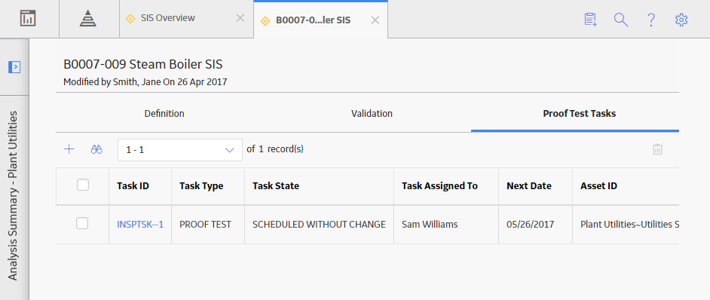This screenshot has height=300, width=710.
Task: Open the 1 - 1 records dropdown
Action: 180,150
